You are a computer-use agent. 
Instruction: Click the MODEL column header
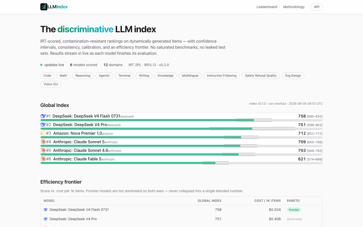49,201
